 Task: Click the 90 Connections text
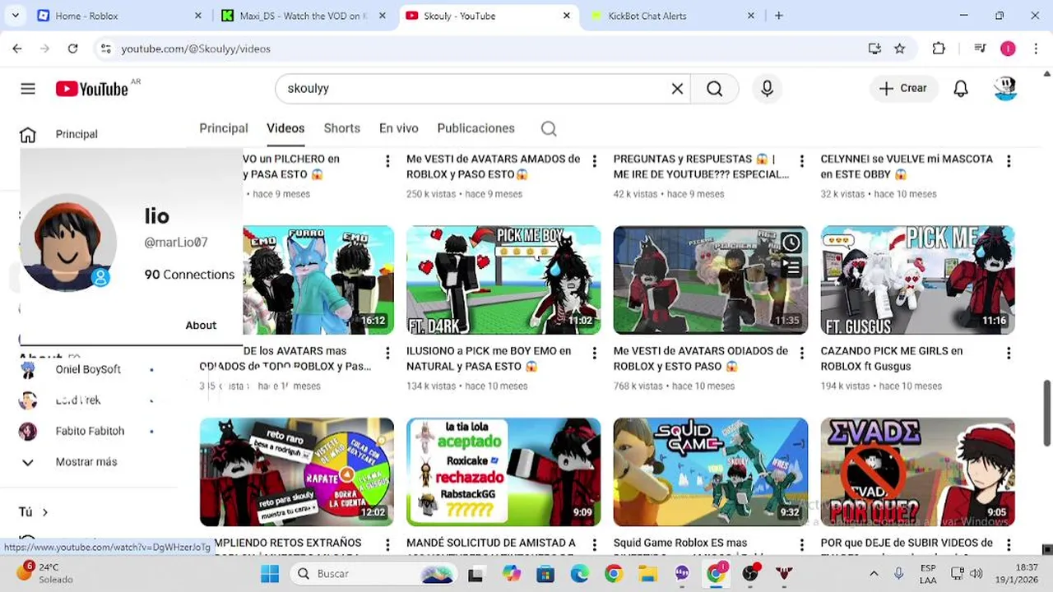click(x=189, y=275)
